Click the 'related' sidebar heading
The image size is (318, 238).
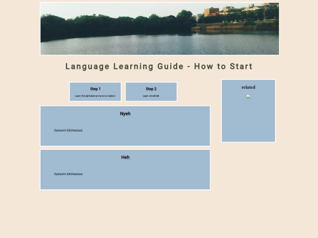coord(249,87)
